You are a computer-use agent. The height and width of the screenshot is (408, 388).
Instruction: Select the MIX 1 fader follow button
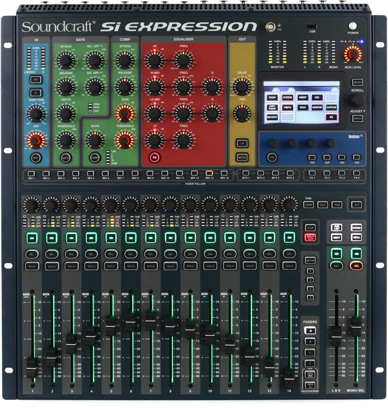click(31, 174)
